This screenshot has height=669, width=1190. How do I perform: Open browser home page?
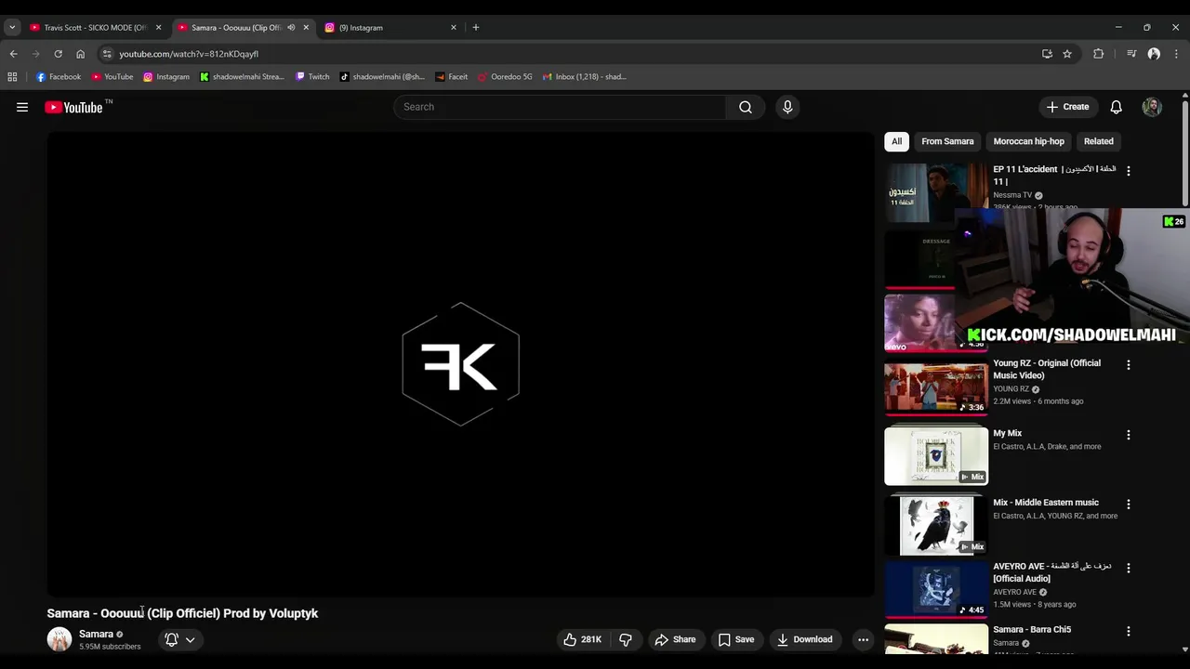[80, 54]
